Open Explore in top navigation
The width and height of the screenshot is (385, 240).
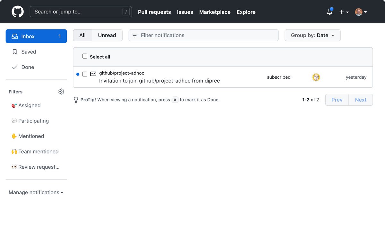[246, 12]
